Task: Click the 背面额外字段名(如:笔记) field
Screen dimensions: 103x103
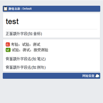Action: (26, 59)
